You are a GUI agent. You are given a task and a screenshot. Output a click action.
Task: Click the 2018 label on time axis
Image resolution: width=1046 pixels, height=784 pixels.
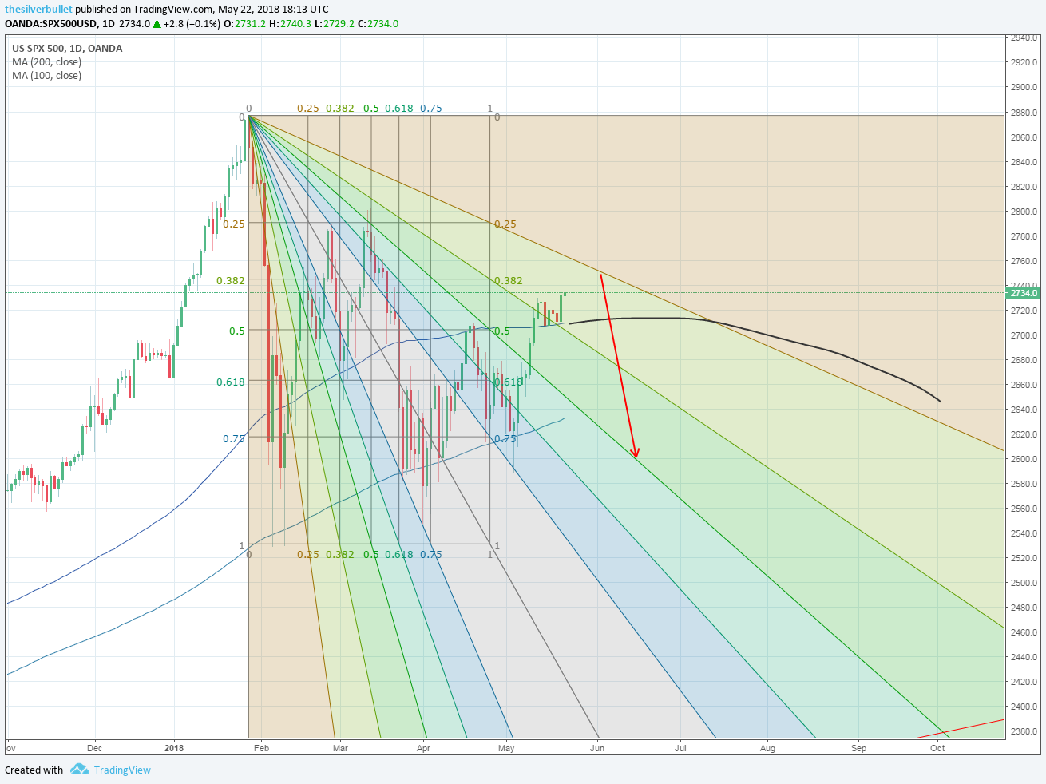(174, 748)
